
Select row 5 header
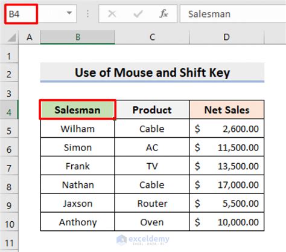(9, 128)
